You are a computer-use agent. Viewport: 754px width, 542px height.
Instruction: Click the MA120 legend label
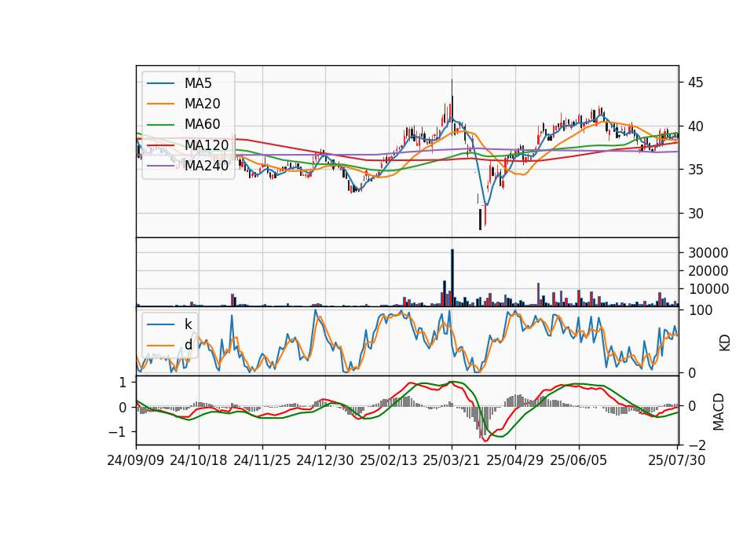pos(207,145)
